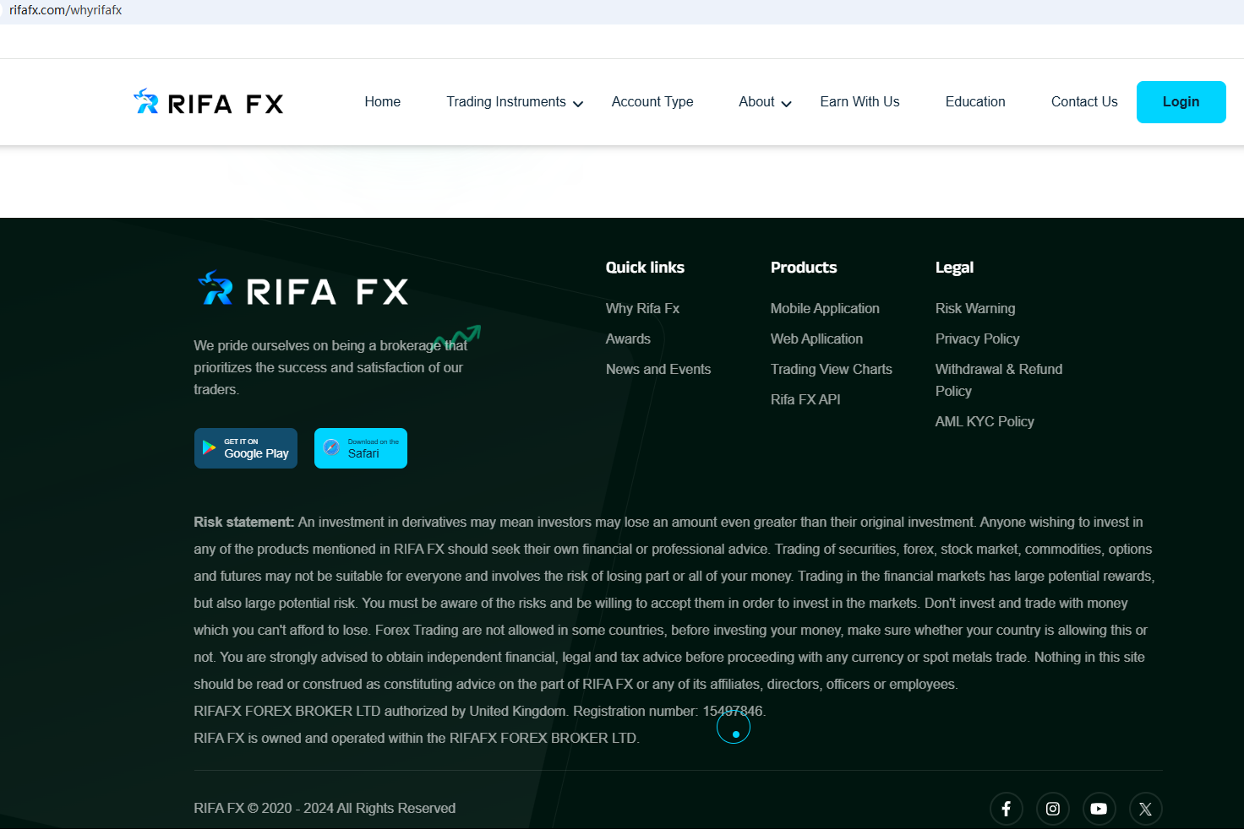1244x829 pixels.
Task: Visit the News and Events link
Action: point(658,369)
